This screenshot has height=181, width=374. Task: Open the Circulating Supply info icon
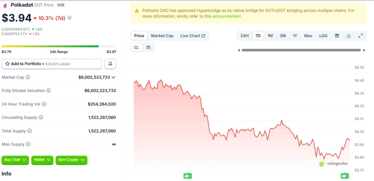[41, 118]
